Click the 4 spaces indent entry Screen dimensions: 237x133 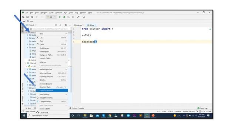click(x=178, y=112)
